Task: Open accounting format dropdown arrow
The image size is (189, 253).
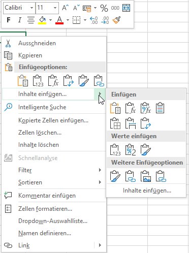Action: coord(95,8)
